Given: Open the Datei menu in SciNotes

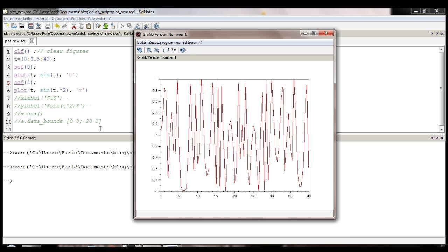Looking at the screenshot, I should (x=8, y=19).
